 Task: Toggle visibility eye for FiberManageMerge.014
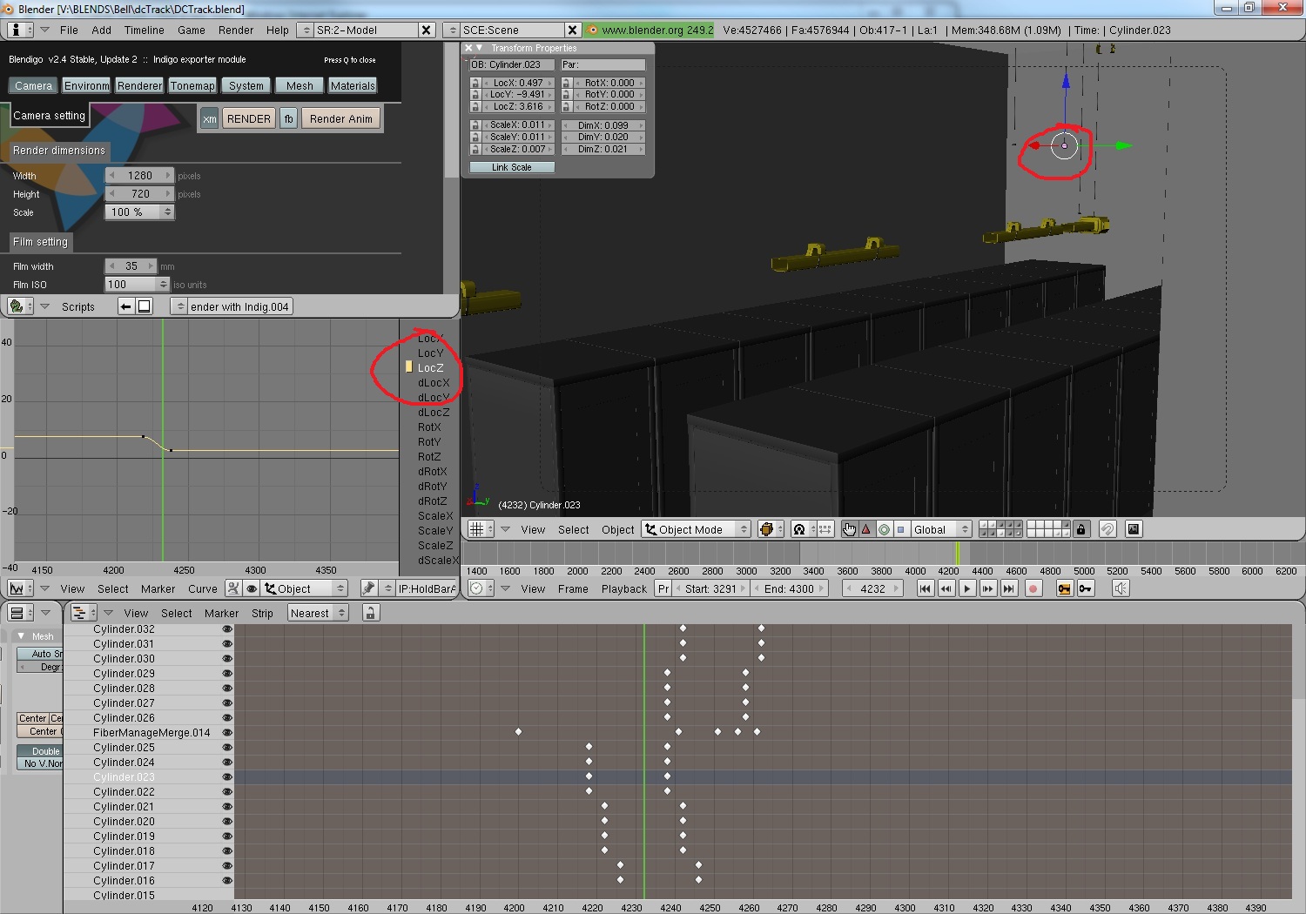(x=227, y=733)
